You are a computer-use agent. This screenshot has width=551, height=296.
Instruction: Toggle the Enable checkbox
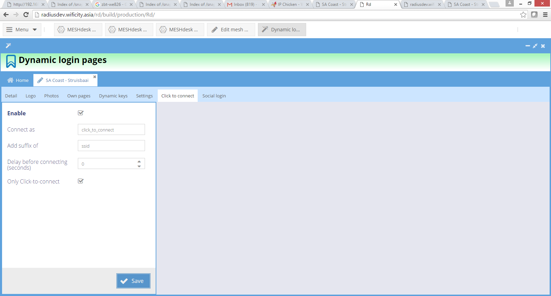pos(81,113)
